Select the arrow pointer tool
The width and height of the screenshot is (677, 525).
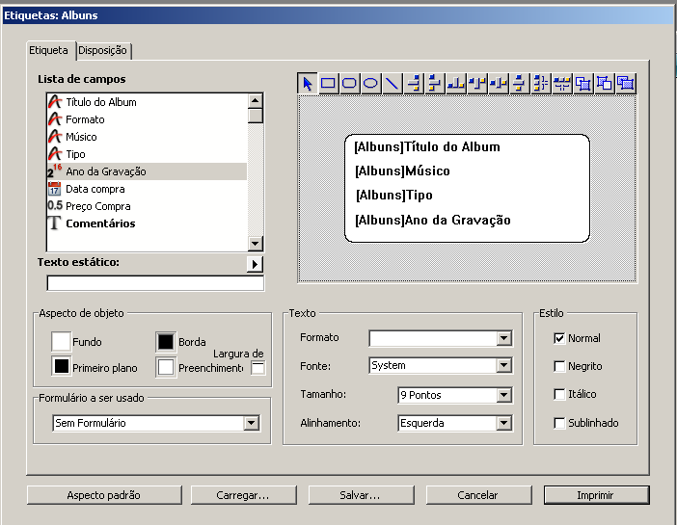click(308, 84)
